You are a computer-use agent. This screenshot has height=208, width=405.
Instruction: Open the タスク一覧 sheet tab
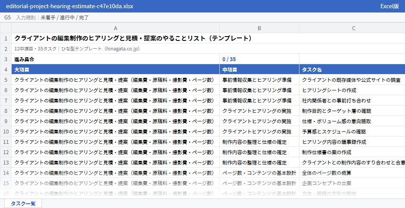23,203
